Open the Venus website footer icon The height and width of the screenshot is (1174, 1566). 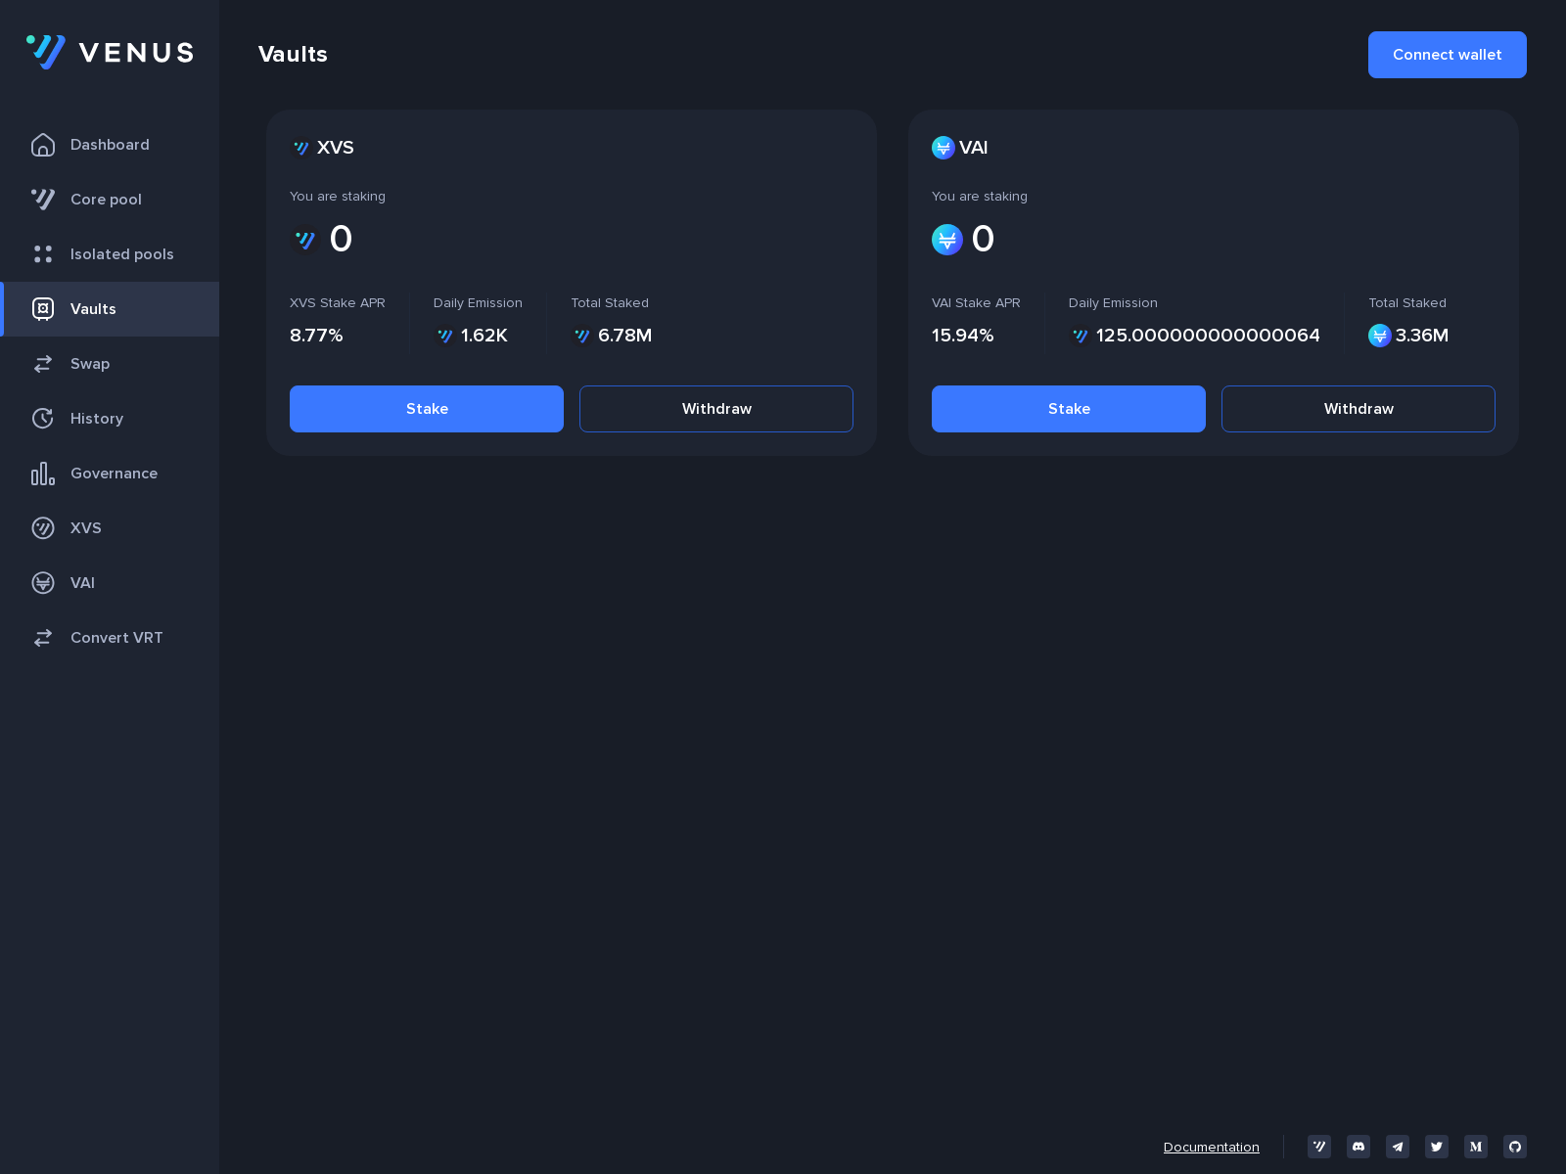pos(1319,1147)
